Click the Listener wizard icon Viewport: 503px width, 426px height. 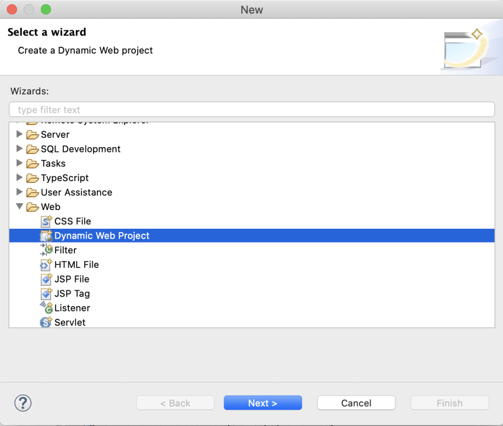click(46, 308)
